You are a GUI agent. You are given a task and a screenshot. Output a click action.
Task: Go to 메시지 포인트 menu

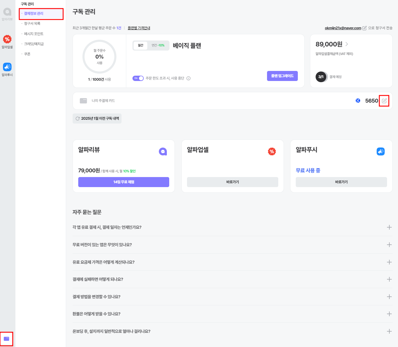pos(33,34)
